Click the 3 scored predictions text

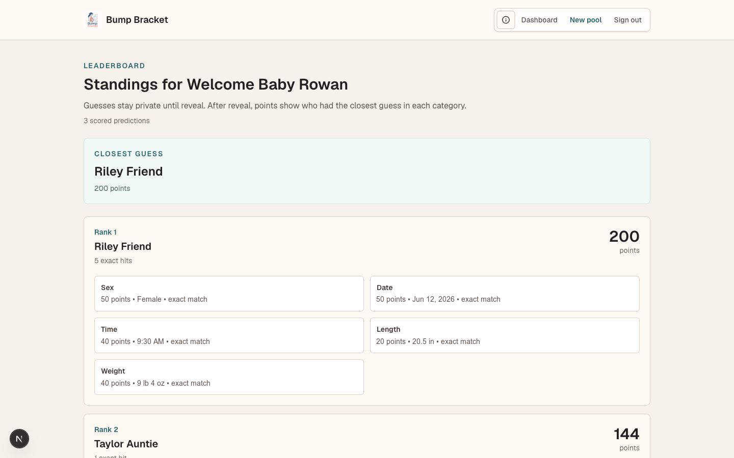point(117,121)
